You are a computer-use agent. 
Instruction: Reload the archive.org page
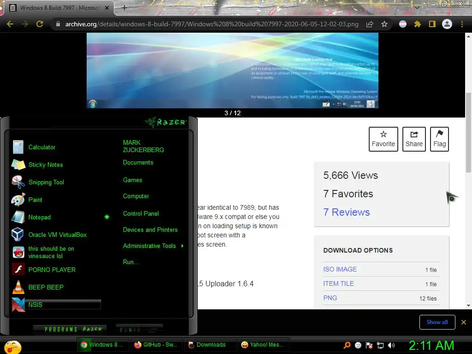[x=40, y=24]
